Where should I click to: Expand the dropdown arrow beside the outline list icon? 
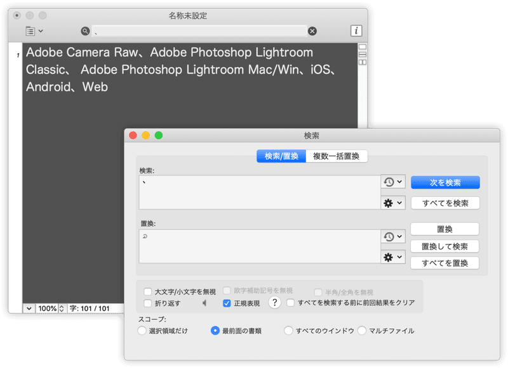(x=41, y=31)
